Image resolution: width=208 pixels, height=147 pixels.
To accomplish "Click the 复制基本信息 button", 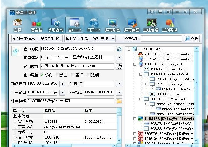I will tap(24, 39).
